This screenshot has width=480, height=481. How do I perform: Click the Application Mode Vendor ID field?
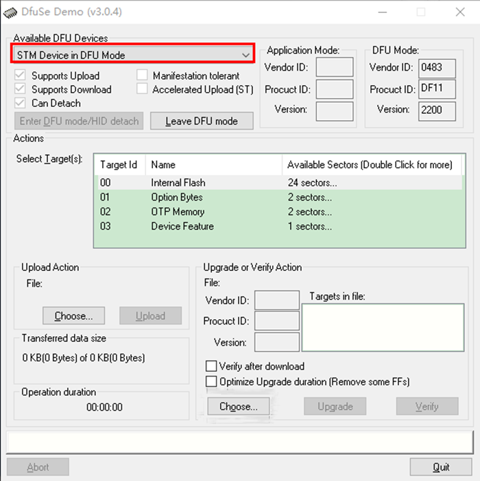coord(335,67)
